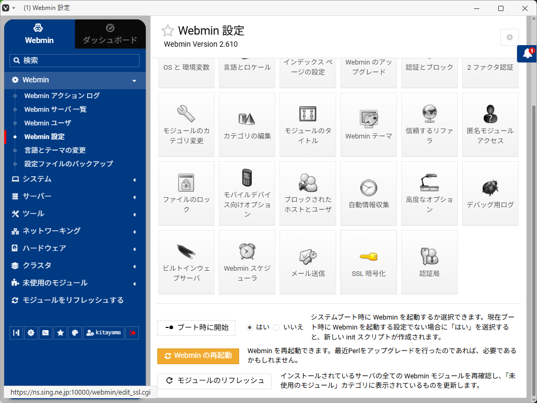
Task: Open the kitayama user button
Action: [103, 333]
